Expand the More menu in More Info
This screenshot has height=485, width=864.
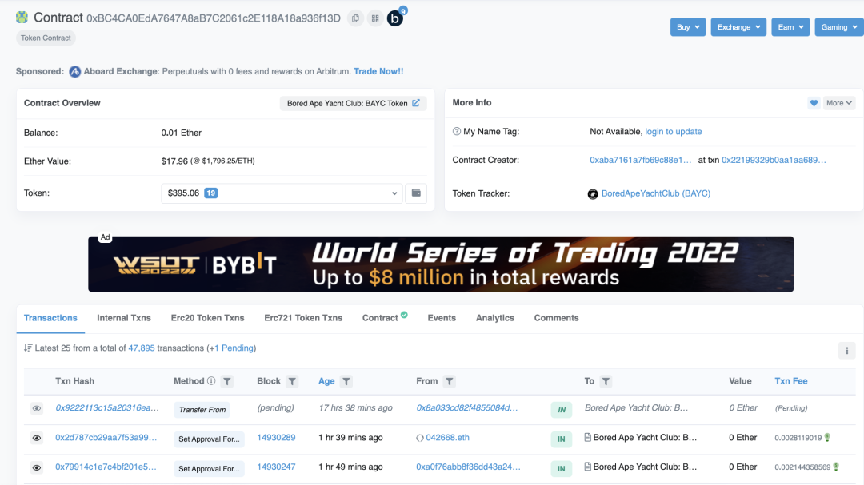838,103
